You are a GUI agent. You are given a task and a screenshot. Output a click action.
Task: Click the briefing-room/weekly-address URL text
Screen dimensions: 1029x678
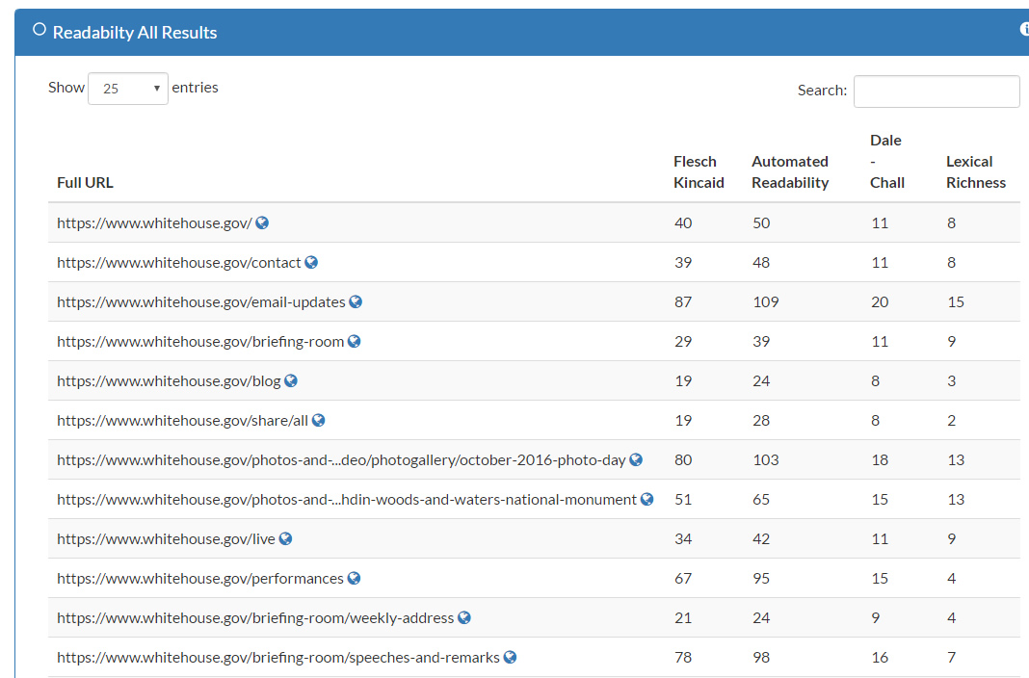pyautogui.click(x=255, y=617)
